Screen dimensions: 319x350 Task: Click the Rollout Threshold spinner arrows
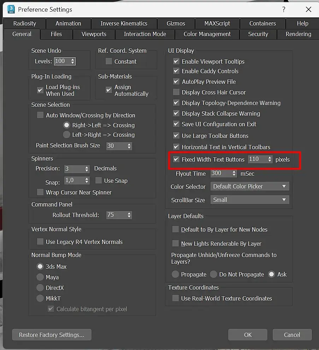pyautogui.click(x=129, y=215)
